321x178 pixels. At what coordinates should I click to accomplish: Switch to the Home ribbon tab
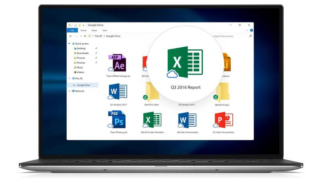(83, 30)
